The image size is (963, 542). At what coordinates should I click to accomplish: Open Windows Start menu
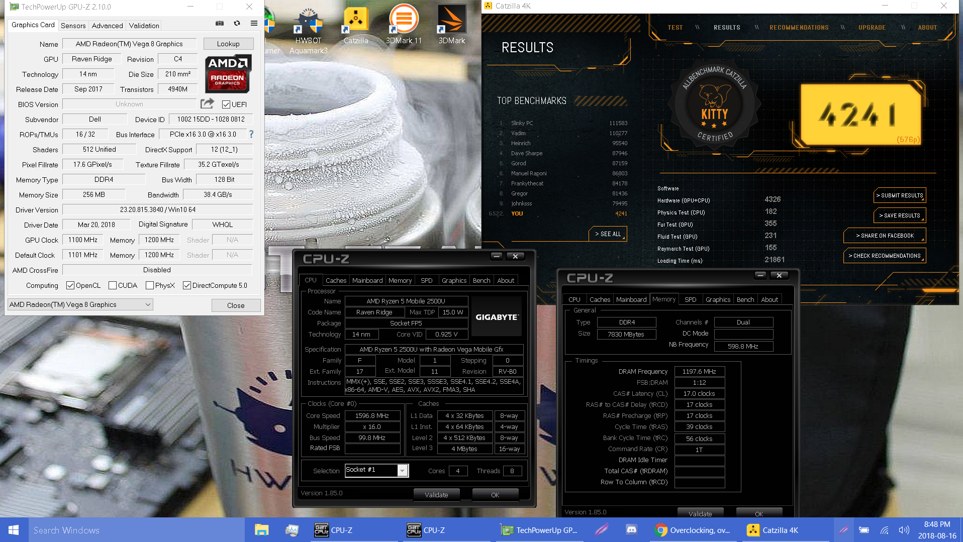pyautogui.click(x=14, y=530)
